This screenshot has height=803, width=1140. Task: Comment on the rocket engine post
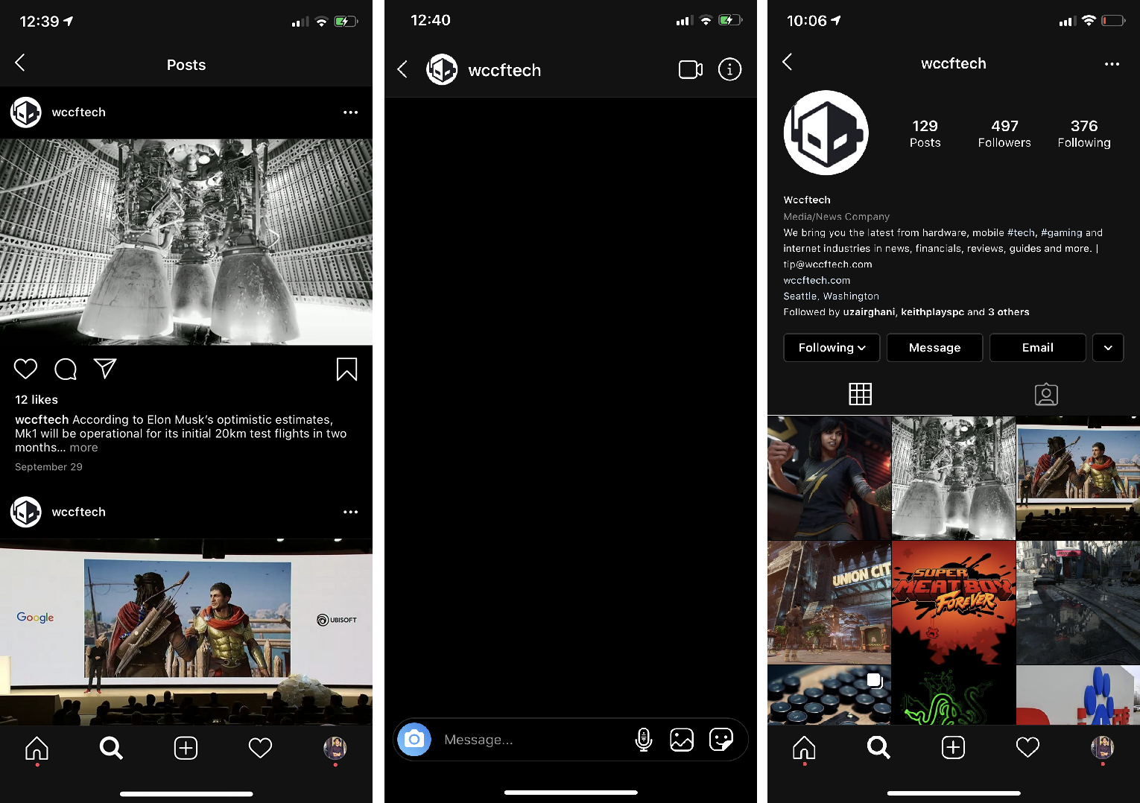[66, 369]
